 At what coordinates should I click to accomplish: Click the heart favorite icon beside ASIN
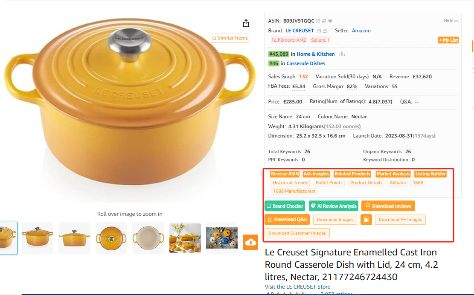[x=330, y=21]
